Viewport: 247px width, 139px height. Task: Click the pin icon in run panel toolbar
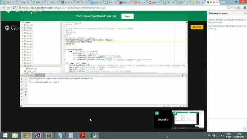[x=22, y=93]
